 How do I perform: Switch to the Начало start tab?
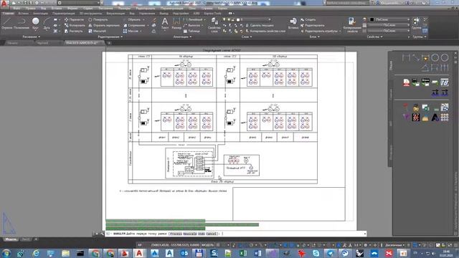(x=13, y=43)
